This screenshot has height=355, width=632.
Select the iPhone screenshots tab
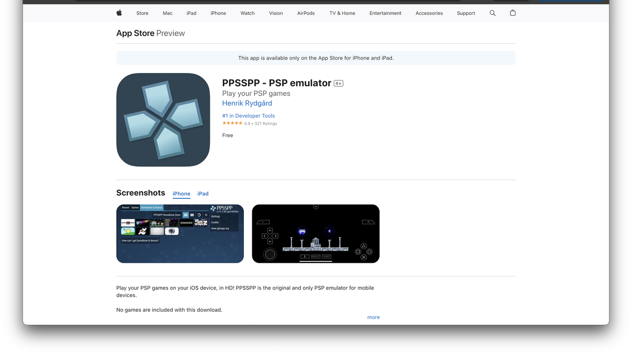tap(181, 194)
